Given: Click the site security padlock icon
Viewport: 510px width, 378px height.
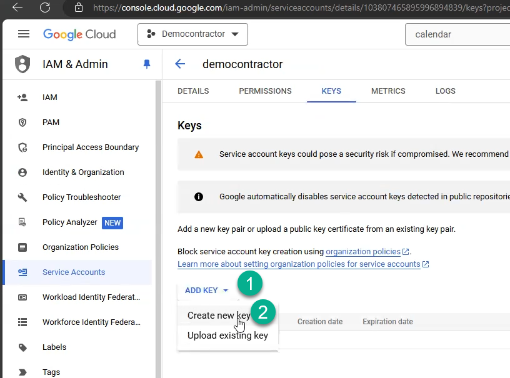Looking at the screenshot, I should click(79, 7).
